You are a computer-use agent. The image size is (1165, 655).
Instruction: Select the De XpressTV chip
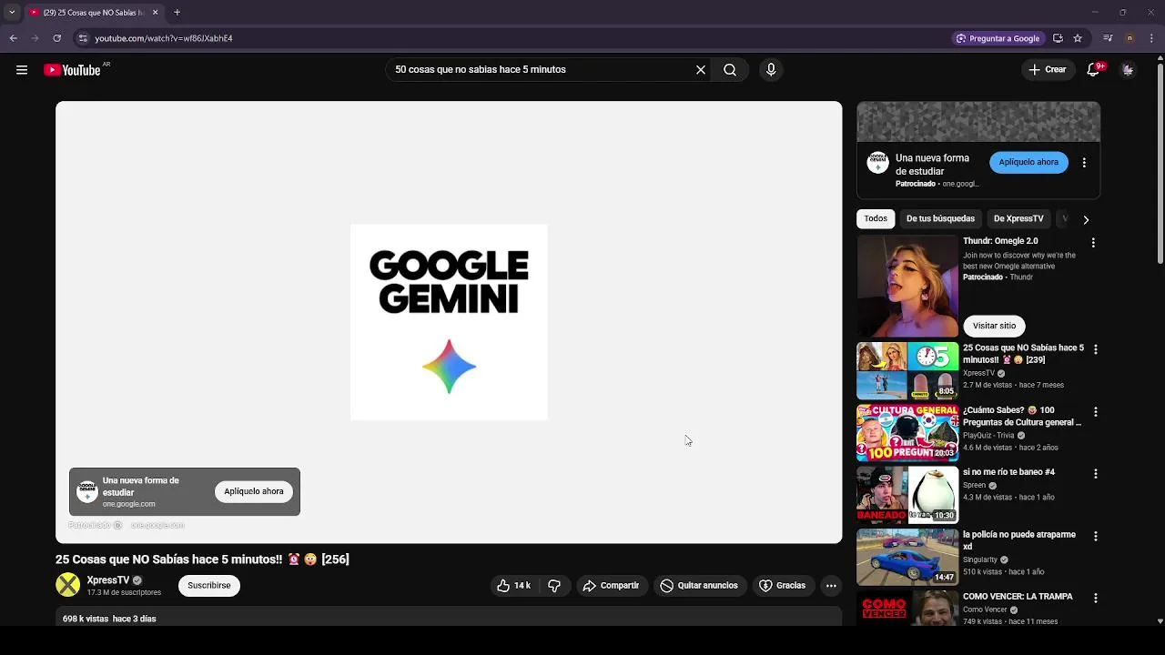(1018, 219)
